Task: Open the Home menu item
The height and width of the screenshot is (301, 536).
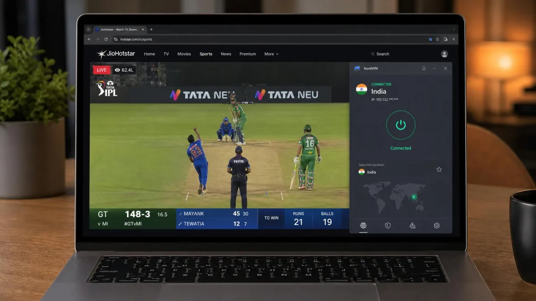Action: click(149, 54)
